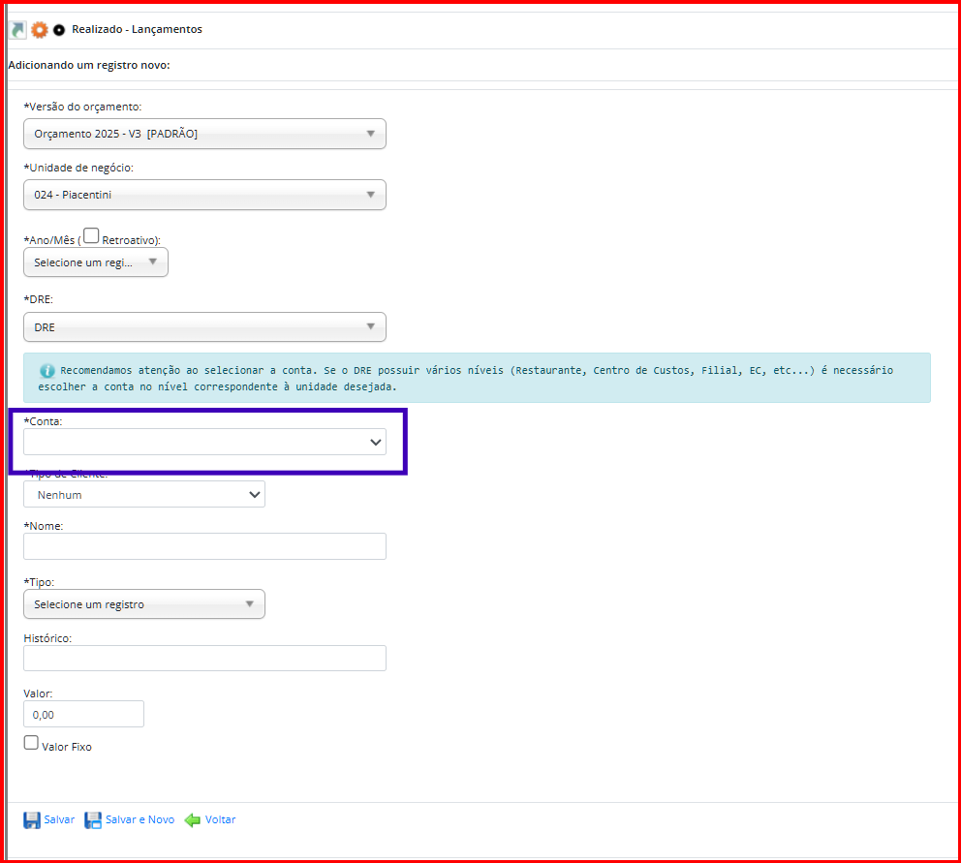Screen dimensions: 961x863
Task: Click the Salvar floppy disk icon
Action: point(32,820)
